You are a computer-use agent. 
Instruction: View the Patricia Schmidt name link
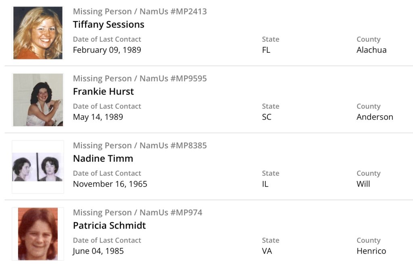[x=109, y=225]
